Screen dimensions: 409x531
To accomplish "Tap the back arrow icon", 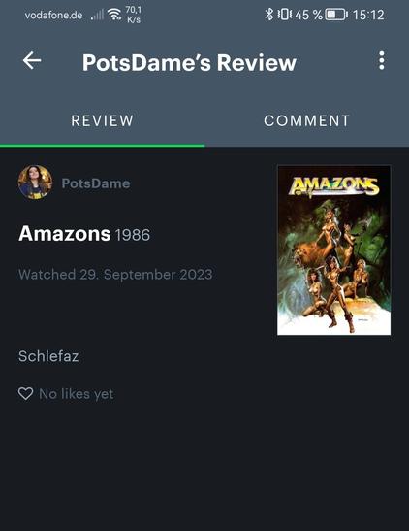I will point(32,60).
